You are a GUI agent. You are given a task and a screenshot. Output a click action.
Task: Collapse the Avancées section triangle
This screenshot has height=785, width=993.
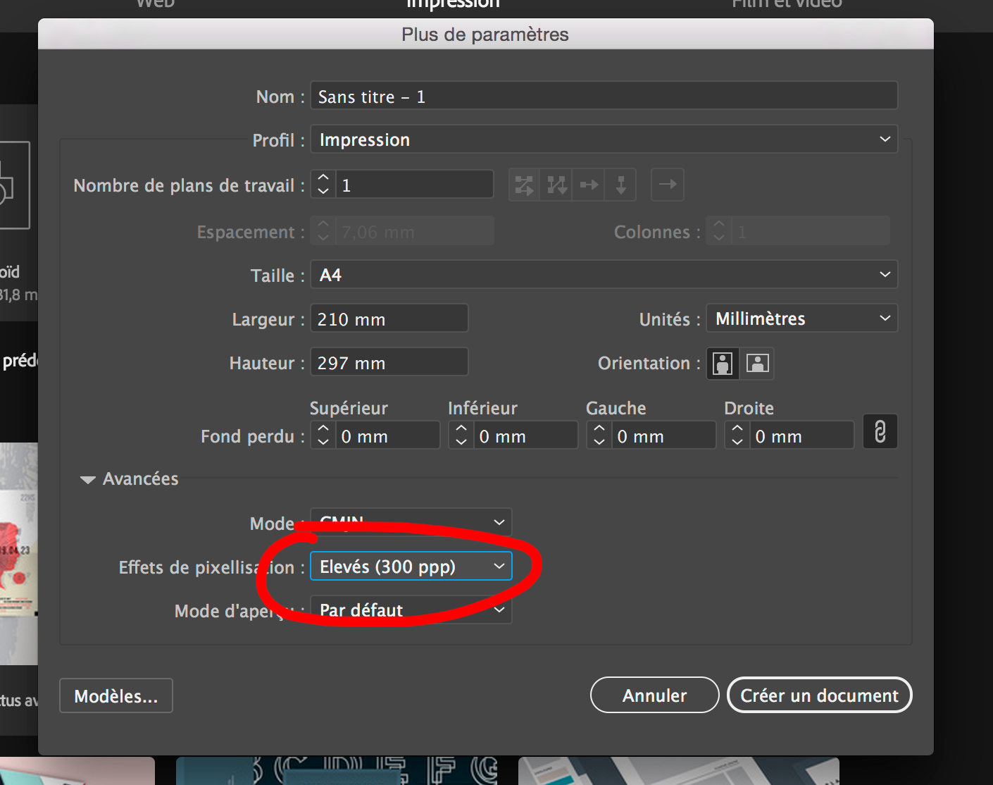[88, 480]
